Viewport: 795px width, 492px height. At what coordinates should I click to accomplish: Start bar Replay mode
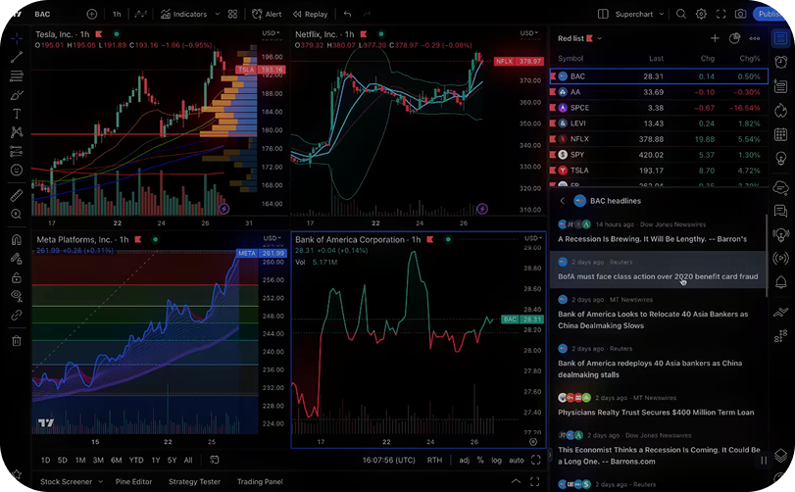(x=310, y=14)
